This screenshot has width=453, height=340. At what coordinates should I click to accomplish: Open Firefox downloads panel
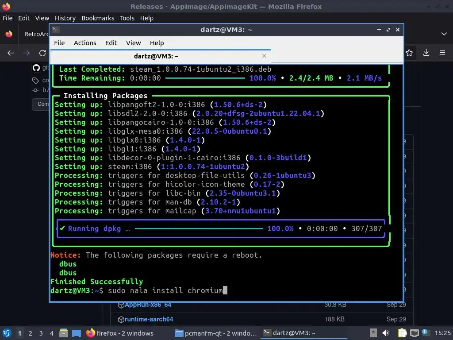click(426, 53)
